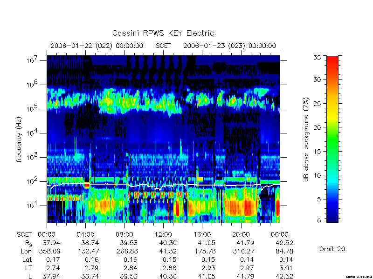Click the dB above background (7%) label
This screenshot has height=279, width=373.
[306, 139]
